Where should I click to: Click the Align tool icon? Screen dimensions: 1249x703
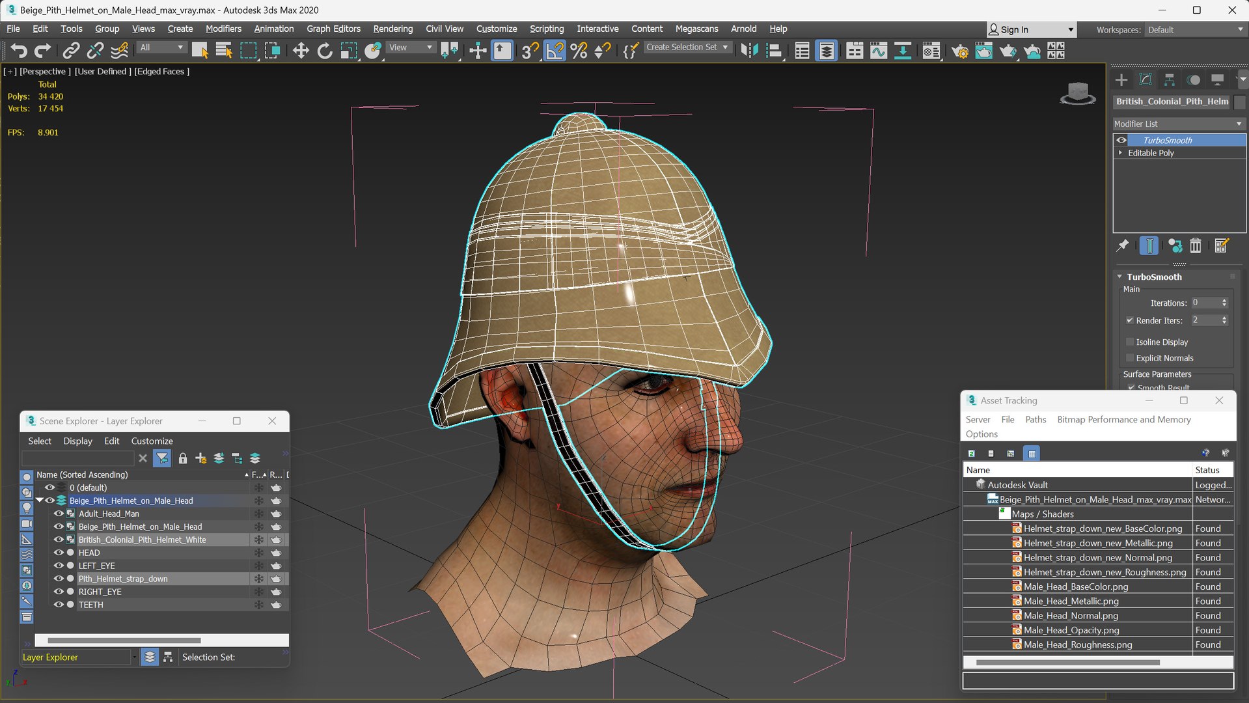tap(774, 51)
